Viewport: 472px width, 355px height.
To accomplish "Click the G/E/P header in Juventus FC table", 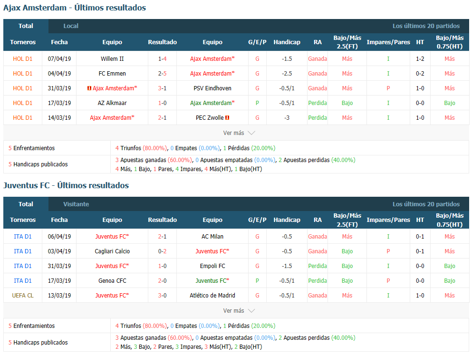I will tap(257, 220).
